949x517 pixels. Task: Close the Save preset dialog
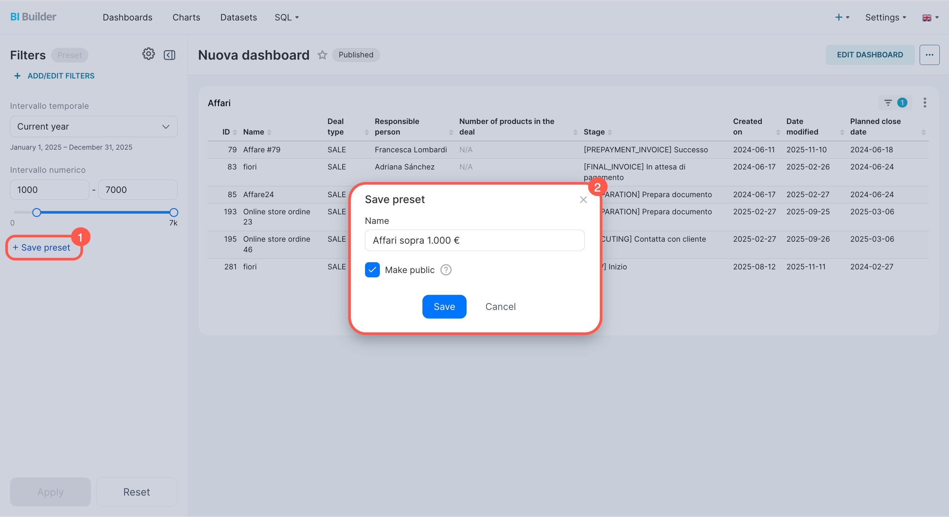[583, 200]
